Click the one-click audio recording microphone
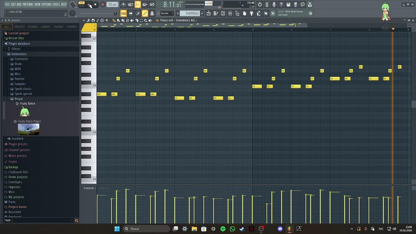The height and width of the screenshot is (234, 416). click(x=274, y=5)
